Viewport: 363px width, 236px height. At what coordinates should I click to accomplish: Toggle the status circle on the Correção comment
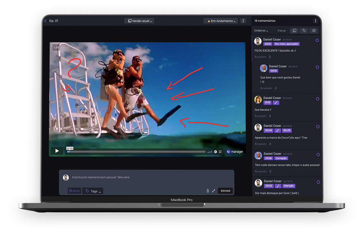(318, 155)
